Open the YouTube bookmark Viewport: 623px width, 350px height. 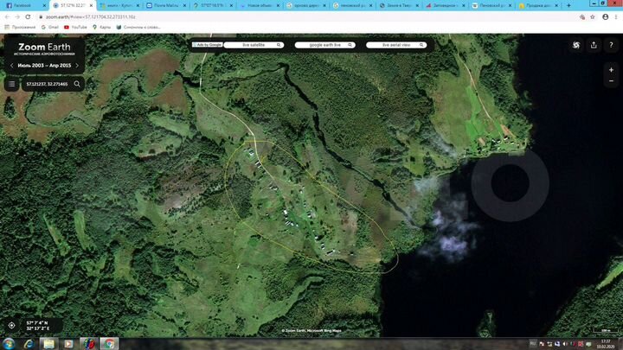coord(76,27)
